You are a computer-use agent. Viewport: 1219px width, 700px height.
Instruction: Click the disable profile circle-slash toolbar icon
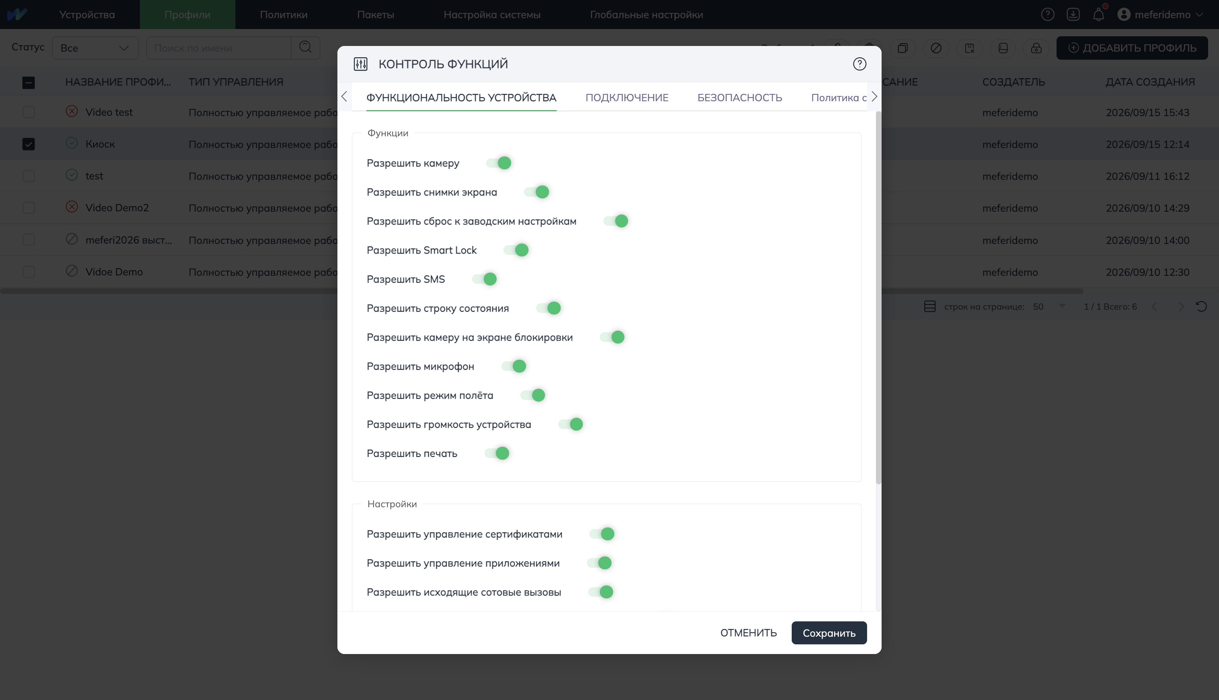[x=936, y=48]
